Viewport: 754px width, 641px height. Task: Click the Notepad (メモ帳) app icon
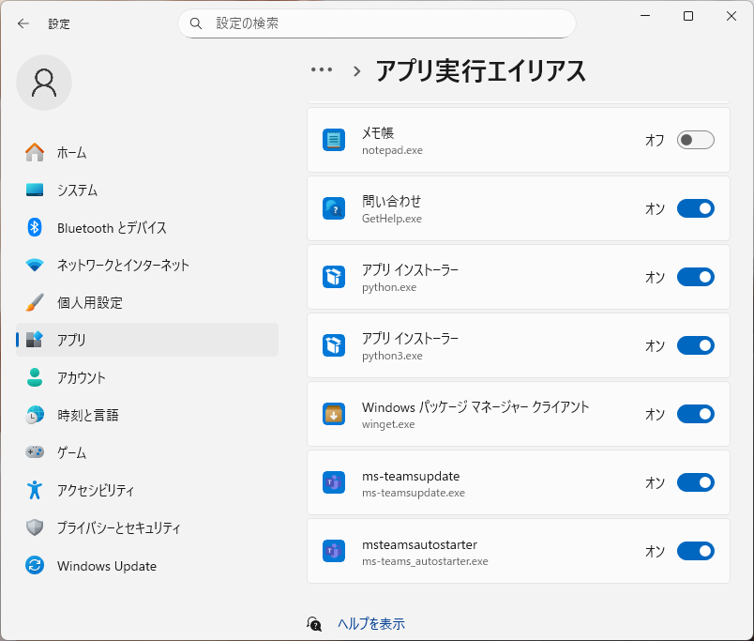pos(334,140)
